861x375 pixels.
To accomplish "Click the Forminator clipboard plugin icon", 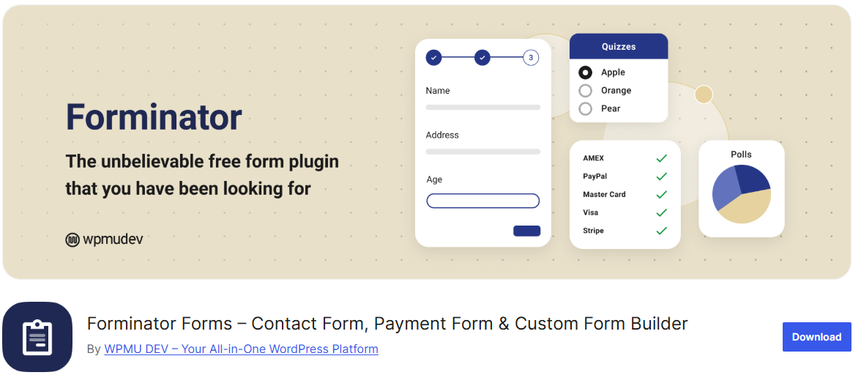I will [37, 337].
